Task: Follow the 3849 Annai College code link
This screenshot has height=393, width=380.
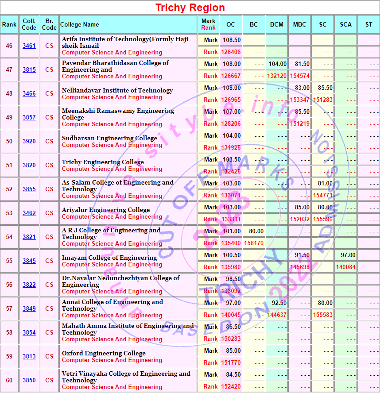Action: point(29,309)
